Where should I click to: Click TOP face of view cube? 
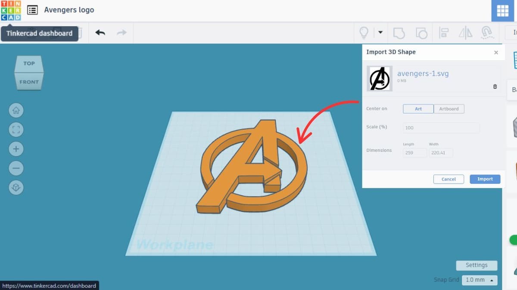click(29, 64)
